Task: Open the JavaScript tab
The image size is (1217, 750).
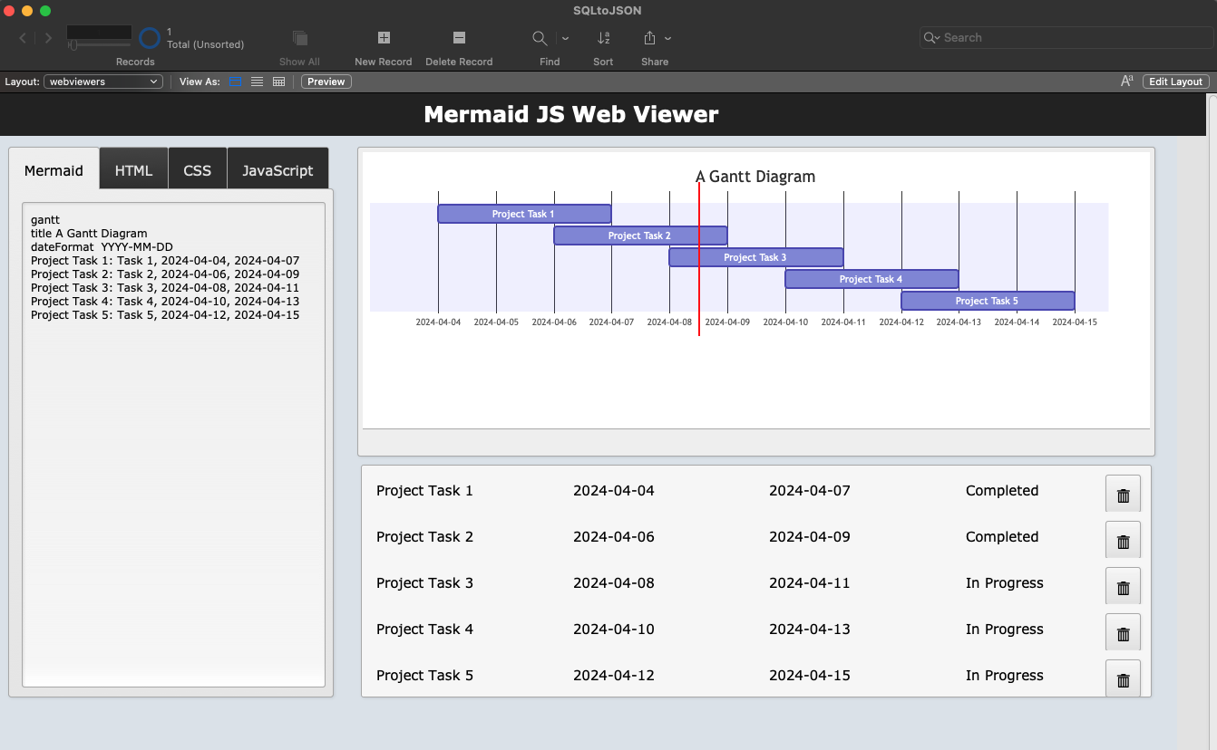Action: [x=277, y=170]
